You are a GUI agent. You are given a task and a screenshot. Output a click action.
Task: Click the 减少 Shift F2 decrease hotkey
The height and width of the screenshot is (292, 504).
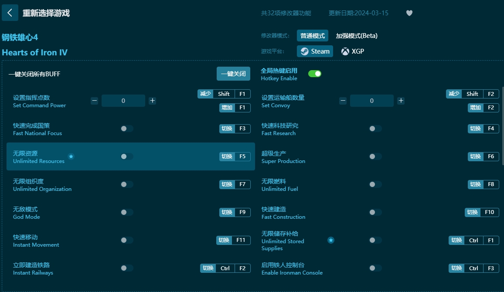point(472,94)
